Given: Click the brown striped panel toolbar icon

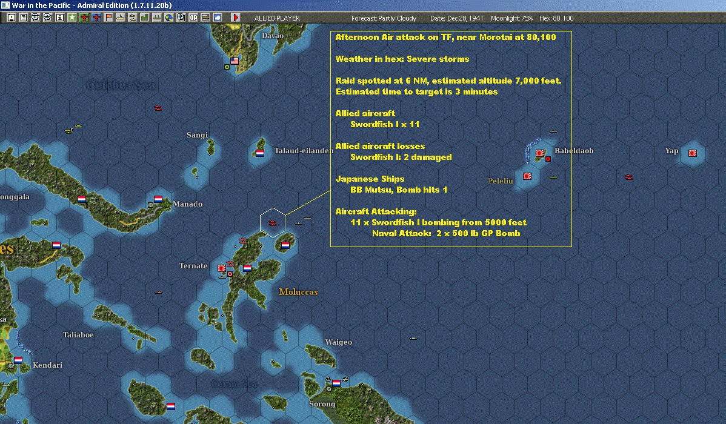Looking at the screenshot, I should (x=205, y=18).
